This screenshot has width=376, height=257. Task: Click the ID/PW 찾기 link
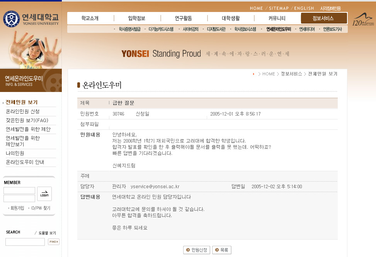(41, 208)
